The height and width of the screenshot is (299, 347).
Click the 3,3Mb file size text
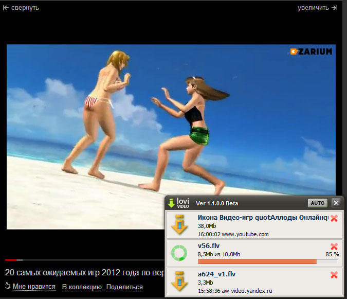(205, 283)
